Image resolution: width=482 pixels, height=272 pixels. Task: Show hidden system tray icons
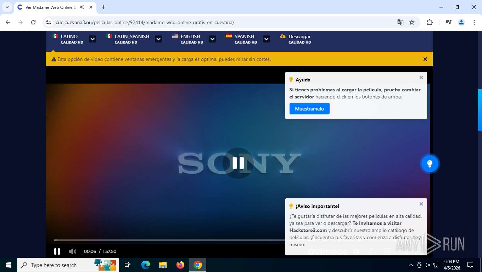point(411,265)
